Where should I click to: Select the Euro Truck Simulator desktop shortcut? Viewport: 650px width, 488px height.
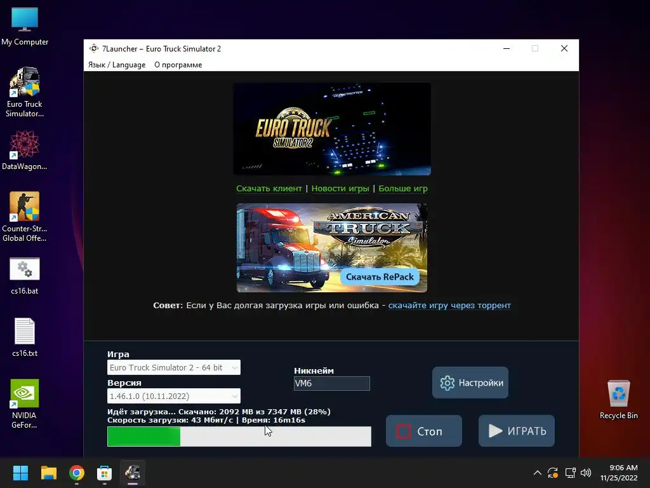[25, 92]
